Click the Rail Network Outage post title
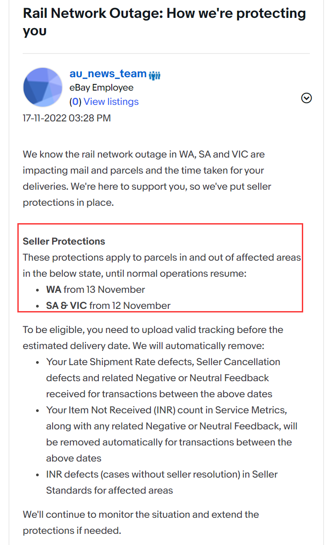Viewport: 333px width, 545px height. click(165, 21)
